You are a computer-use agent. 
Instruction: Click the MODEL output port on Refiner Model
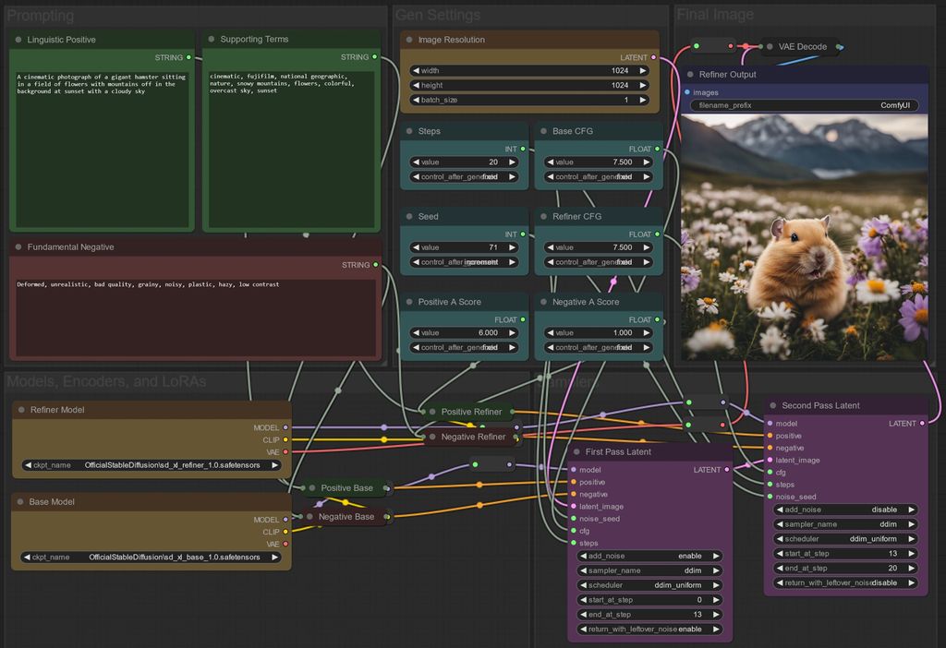[285, 427]
